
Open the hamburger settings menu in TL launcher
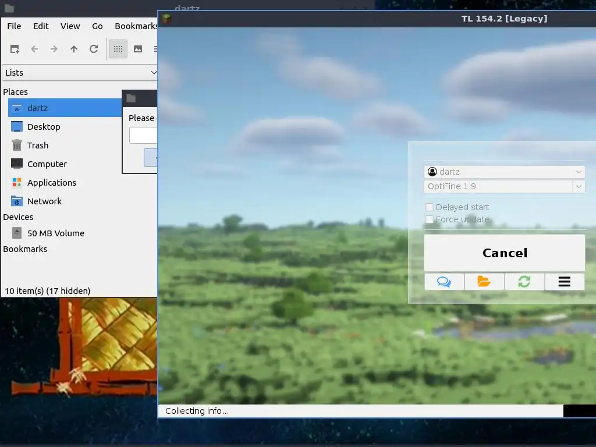point(565,282)
